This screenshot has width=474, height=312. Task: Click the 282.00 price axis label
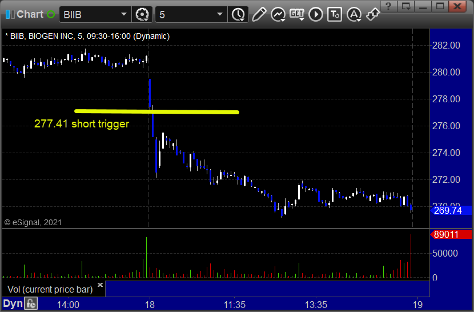click(446, 45)
